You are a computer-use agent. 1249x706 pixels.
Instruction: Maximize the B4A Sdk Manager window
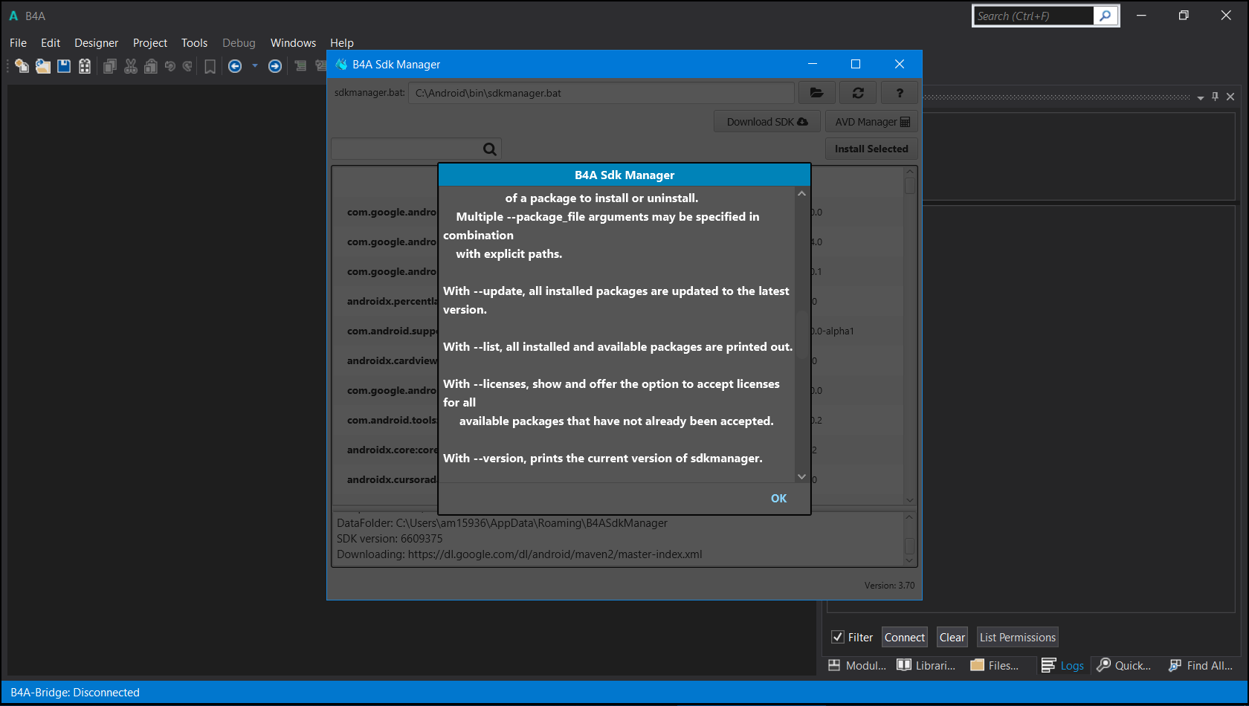click(x=856, y=64)
